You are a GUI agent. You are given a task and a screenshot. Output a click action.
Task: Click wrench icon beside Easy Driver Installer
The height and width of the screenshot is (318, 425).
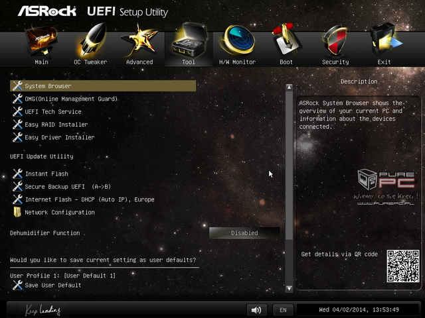coord(18,137)
